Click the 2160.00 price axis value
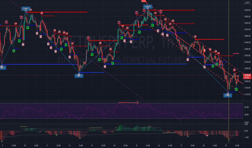This screenshot has width=252, height=148. click(x=247, y=88)
